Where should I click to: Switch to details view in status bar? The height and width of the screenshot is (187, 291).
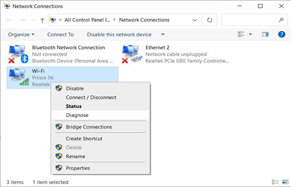coord(275,182)
